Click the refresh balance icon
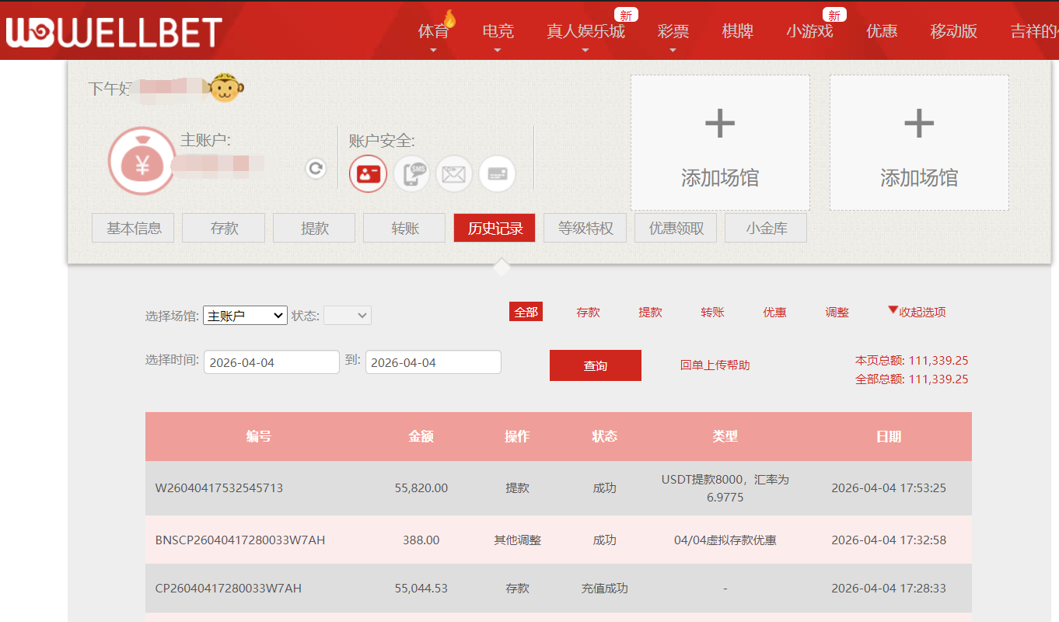 click(315, 169)
